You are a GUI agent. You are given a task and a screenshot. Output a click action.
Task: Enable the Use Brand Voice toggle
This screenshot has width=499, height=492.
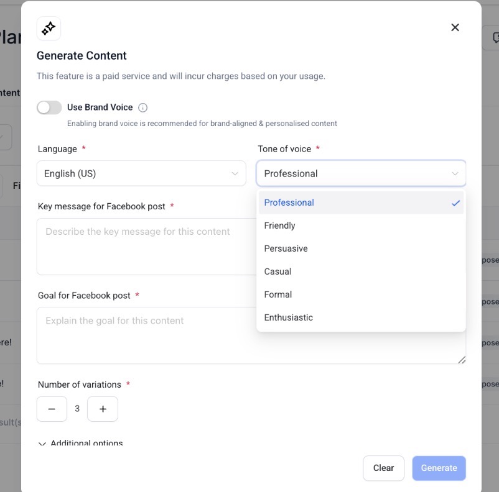point(49,107)
